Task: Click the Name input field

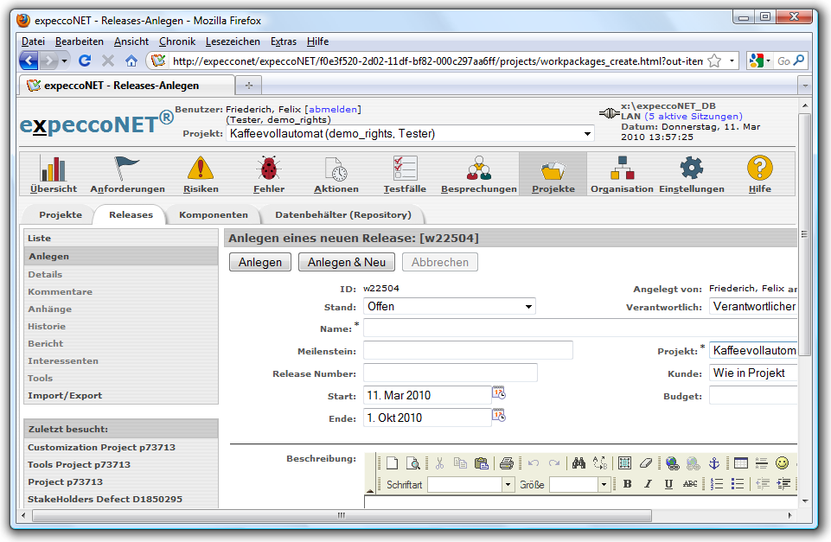Action: click(x=579, y=328)
